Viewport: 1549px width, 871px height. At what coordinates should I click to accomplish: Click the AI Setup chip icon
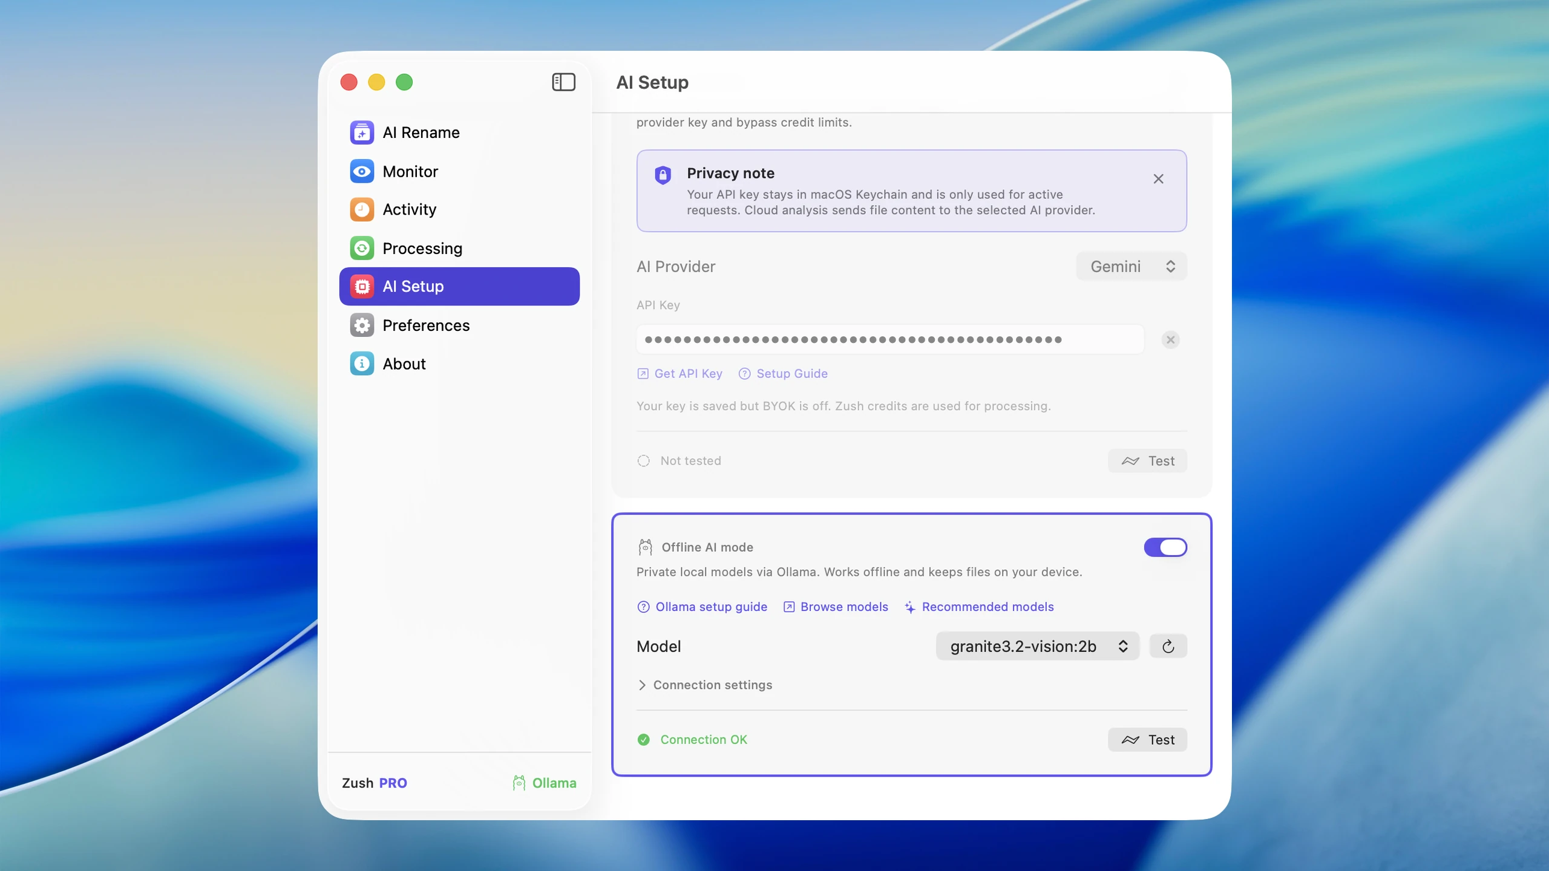[362, 286]
